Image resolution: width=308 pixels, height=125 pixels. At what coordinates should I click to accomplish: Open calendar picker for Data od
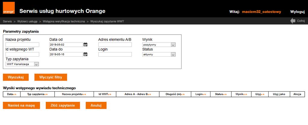click(x=85, y=44)
